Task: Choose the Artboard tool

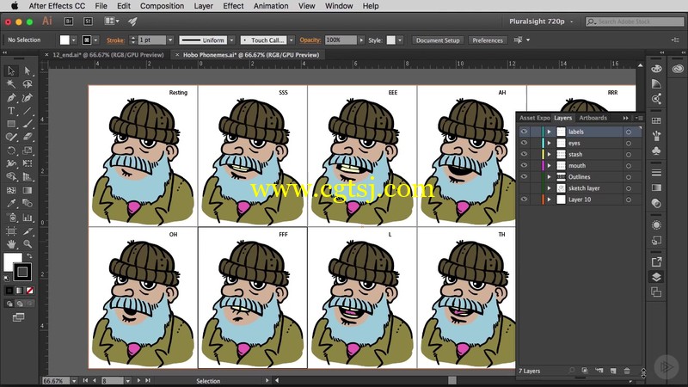Action: [11, 230]
